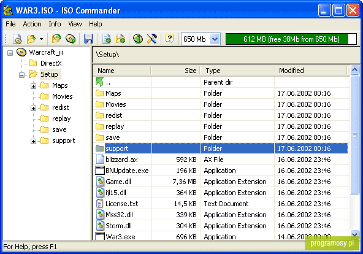363x254 pixels.
Task: Click the selected support folder icon in list
Action: click(x=99, y=148)
